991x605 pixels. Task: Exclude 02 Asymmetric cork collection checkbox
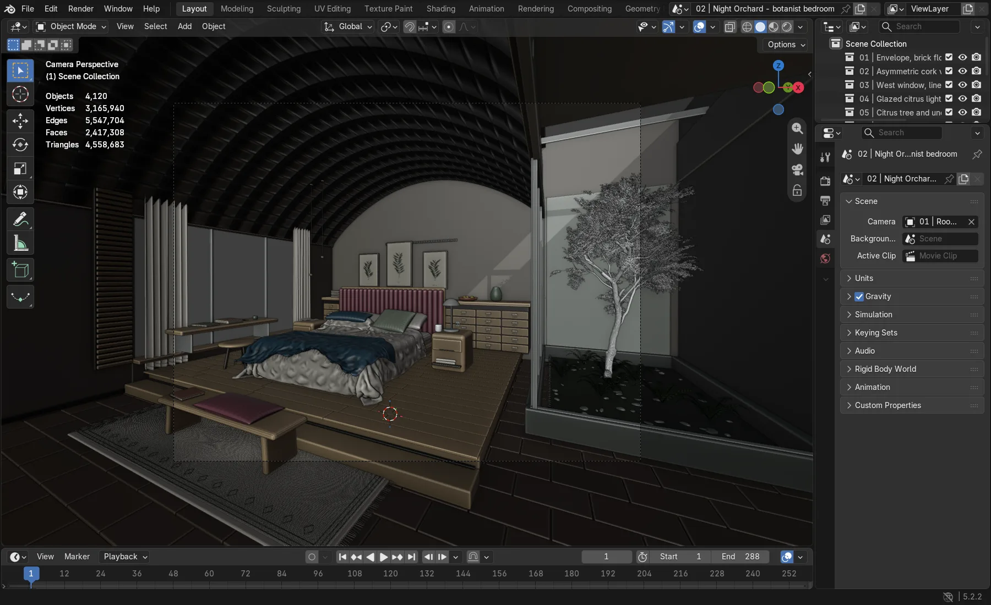coord(949,71)
